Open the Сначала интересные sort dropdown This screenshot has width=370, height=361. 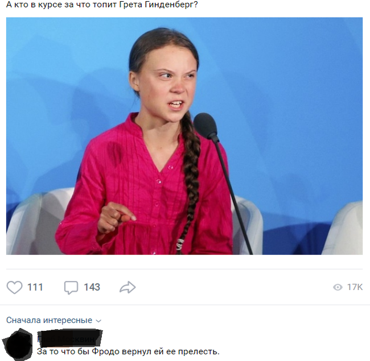(54, 320)
